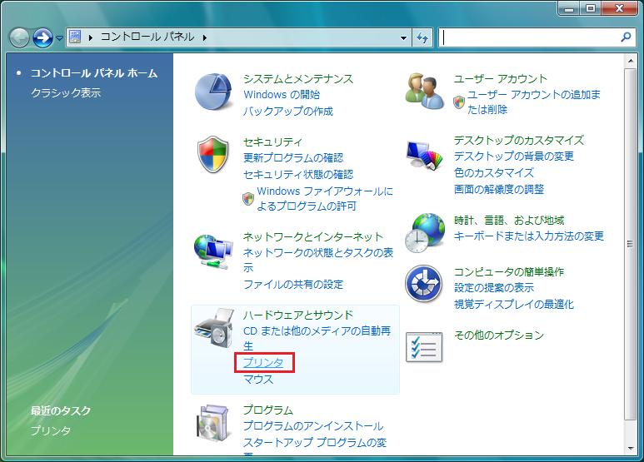Image resolution: width=644 pixels, height=462 pixels.
Task: Click the vertical scrollbar thumb
Action: [x=630, y=244]
